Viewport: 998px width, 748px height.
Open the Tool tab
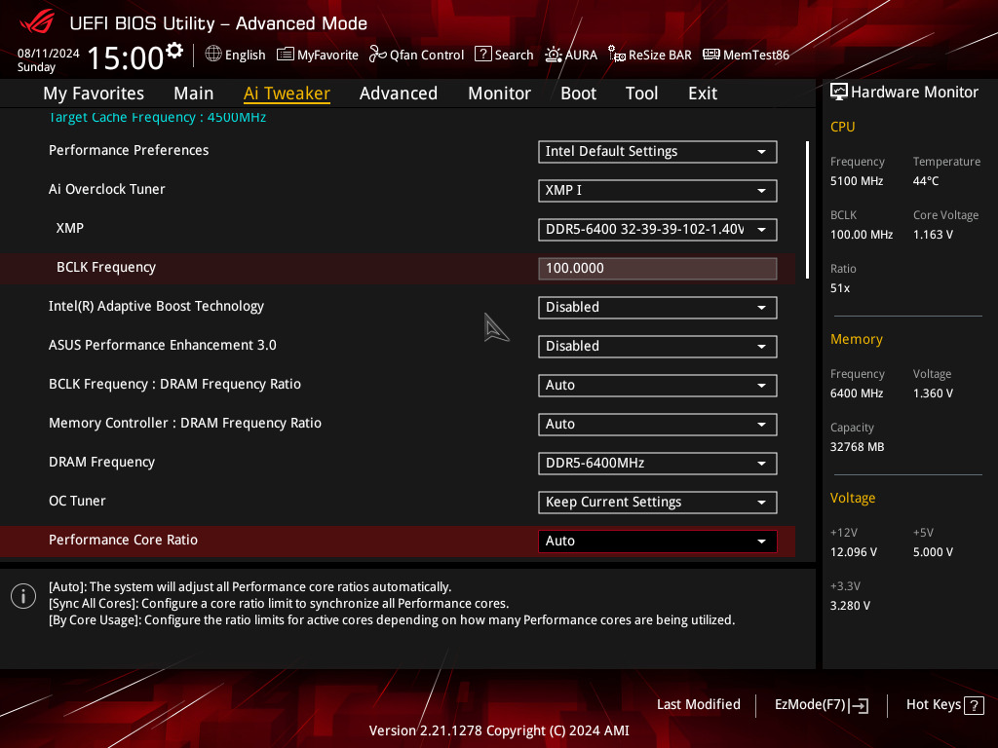[641, 93]
